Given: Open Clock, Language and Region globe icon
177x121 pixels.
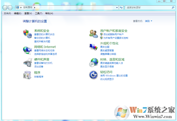Looking at the screenshot, I should (93, 63).
